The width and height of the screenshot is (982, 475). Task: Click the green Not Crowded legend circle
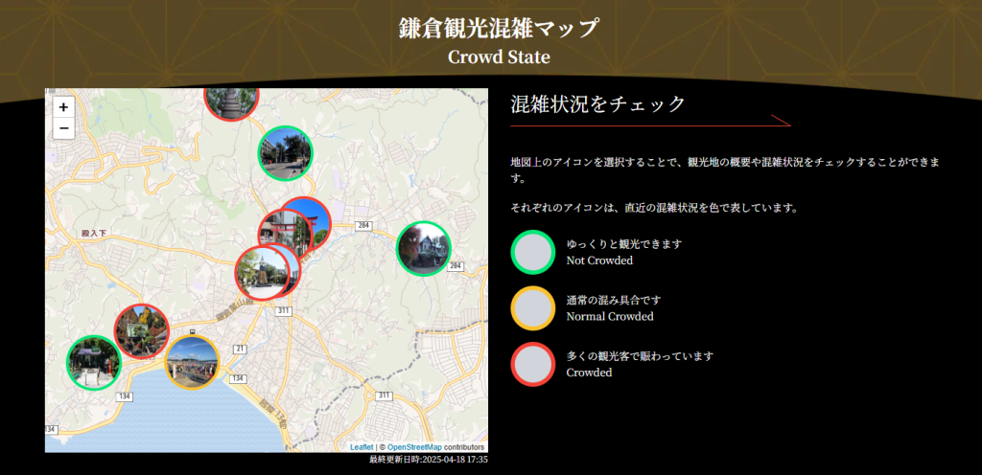pyautogui.click(x=533, y=253)
